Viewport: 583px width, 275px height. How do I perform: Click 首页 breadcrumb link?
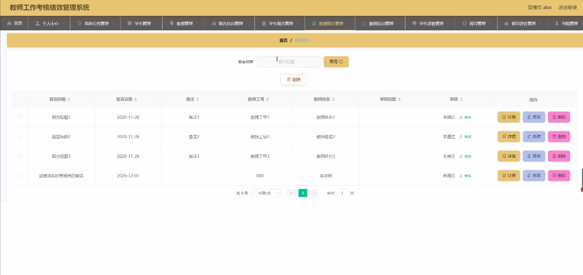(284, 40)
